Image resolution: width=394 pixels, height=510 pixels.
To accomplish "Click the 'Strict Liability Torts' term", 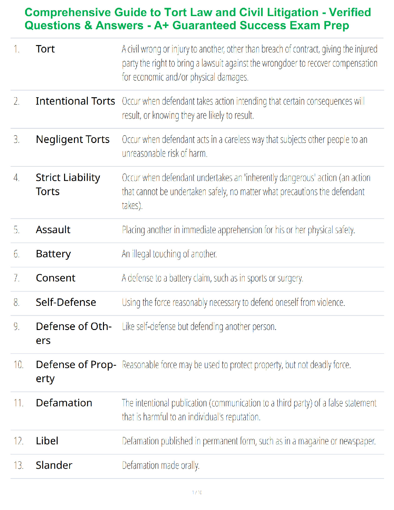I will click(68, 184).
